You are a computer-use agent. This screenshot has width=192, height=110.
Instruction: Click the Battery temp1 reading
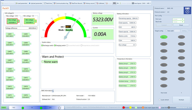(x=127, y=64)
